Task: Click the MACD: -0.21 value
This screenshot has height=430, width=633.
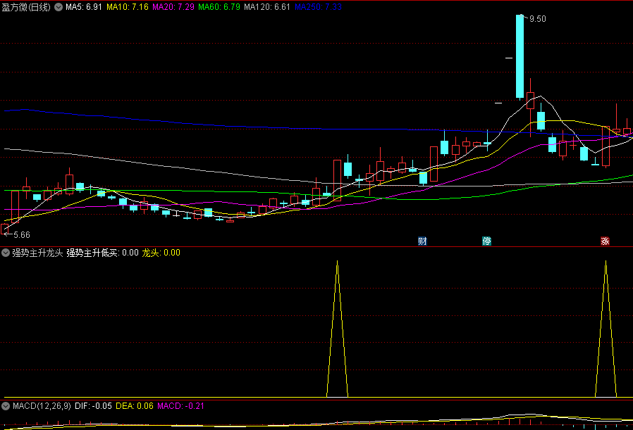Action: (180, 406)
